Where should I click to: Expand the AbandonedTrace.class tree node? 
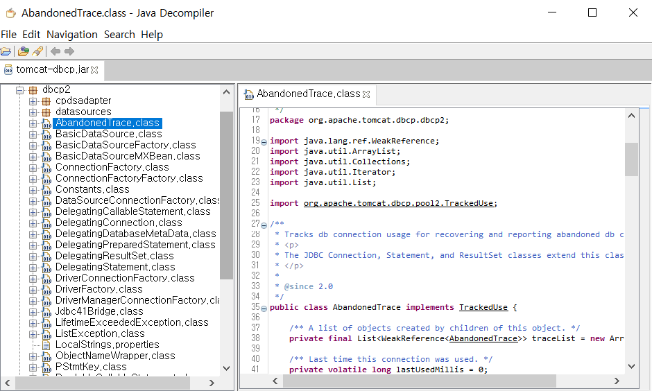tap(33, 123)
